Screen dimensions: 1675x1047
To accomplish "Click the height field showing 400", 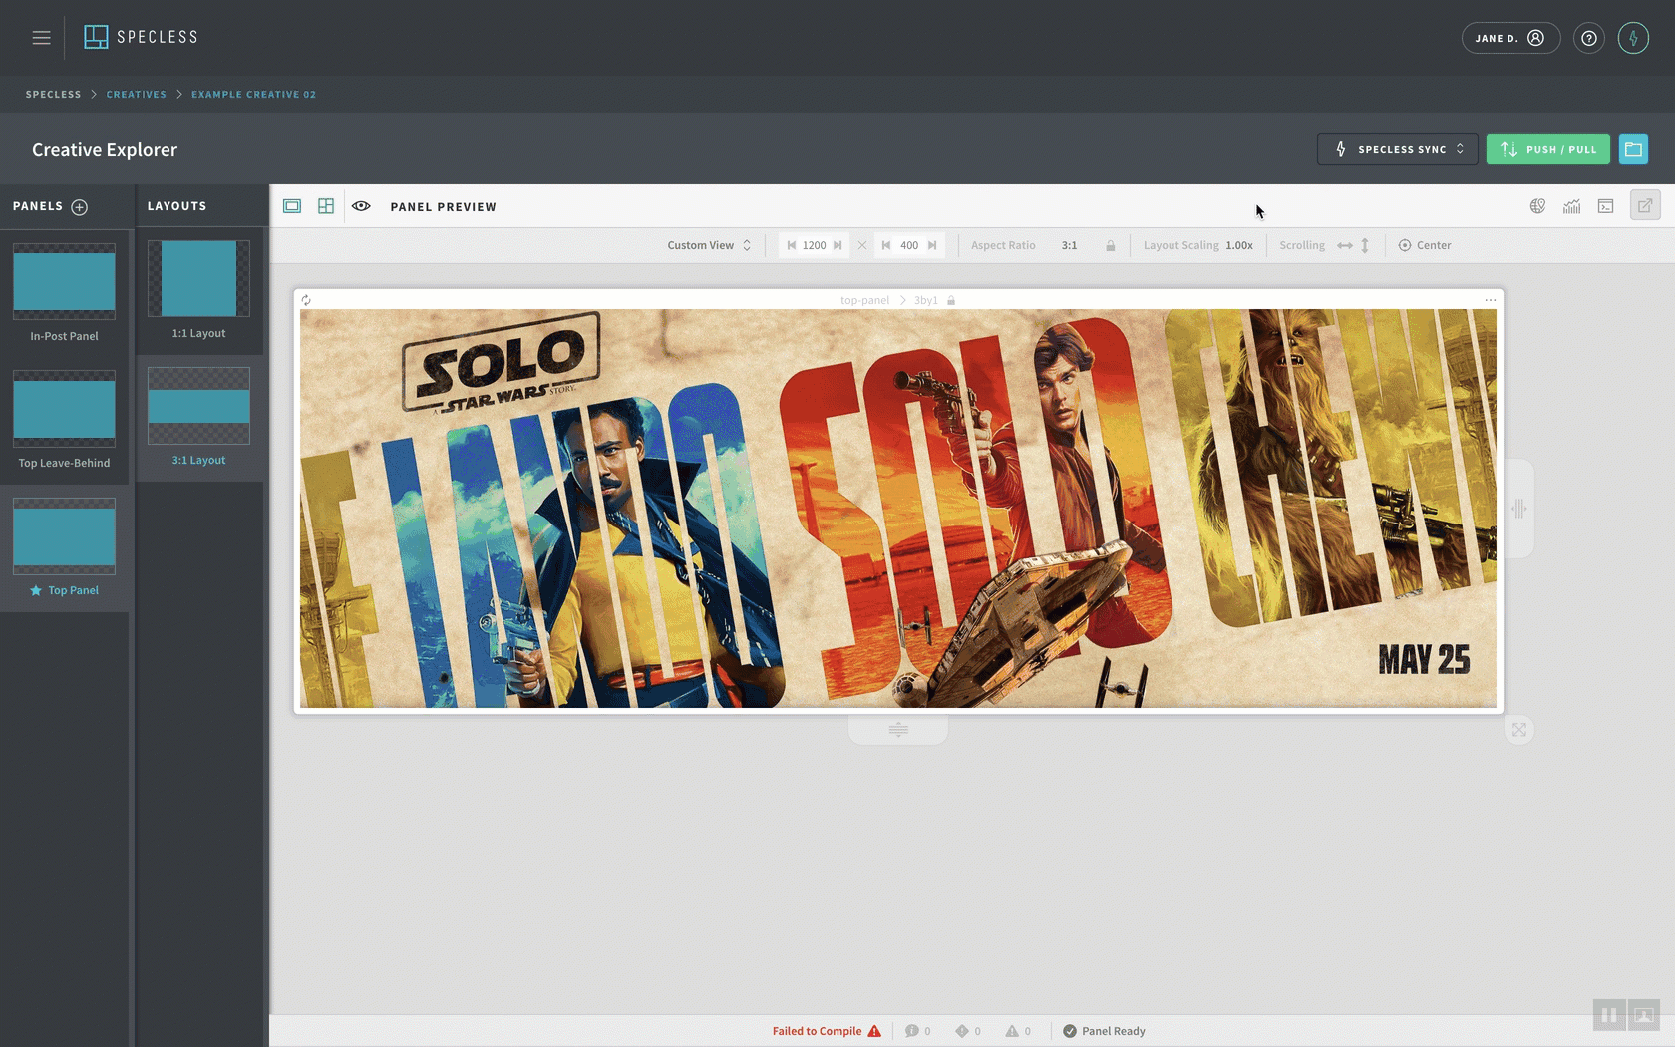I will (909, 245).
